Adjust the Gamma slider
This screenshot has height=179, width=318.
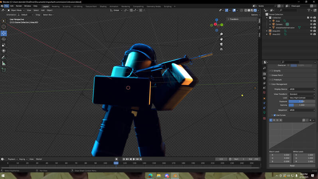point(302,105)
